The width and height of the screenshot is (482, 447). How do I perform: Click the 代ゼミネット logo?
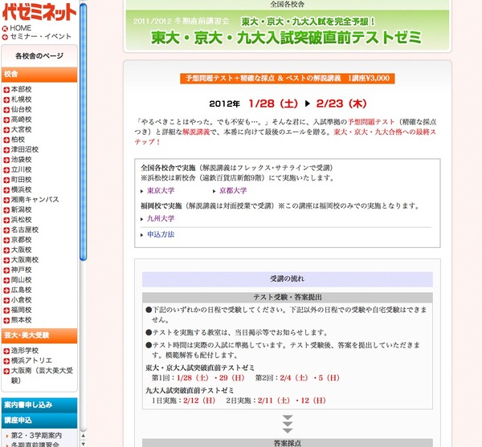tap(39, 12)
